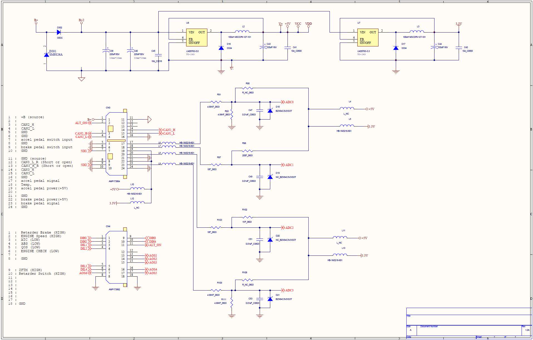The width and height of the screenshot is (533, 340).
Task: Select capacitor C45 symbol
Action: click(x=158, y=55)
